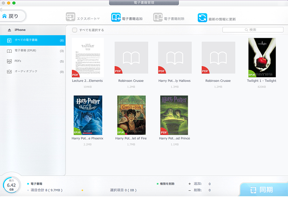Click the all-ebooks sidebar icon
288x201 pixels.
pyautogui.click(x=9, y=40)
